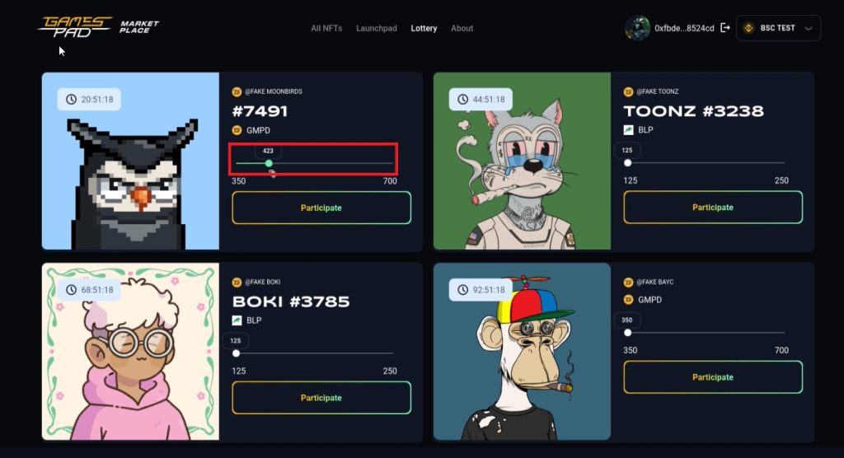The image size is (844, 458).
Task: Click Participate for Boki #3785
Action: pos(321,398)
